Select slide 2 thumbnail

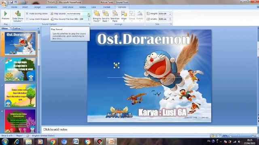(20, 70)
